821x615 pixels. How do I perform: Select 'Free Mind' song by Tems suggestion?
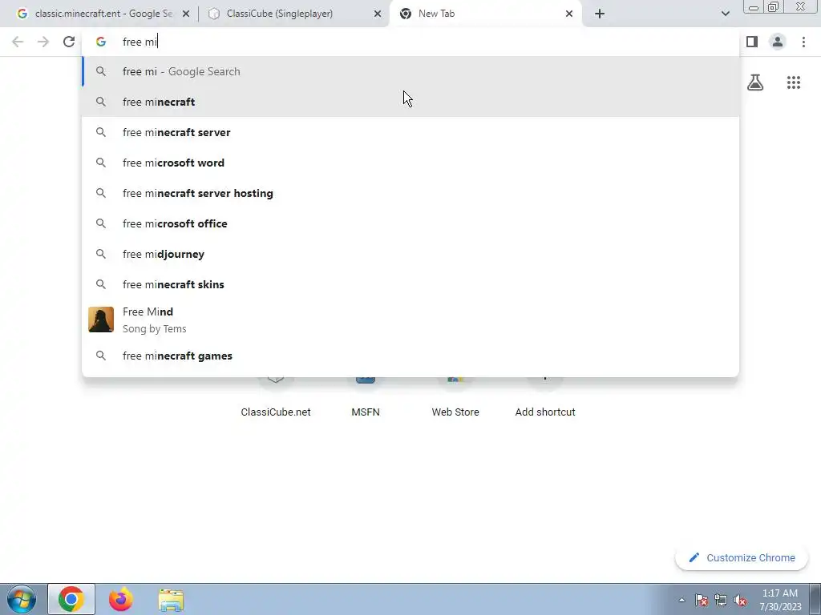point(410,320)
